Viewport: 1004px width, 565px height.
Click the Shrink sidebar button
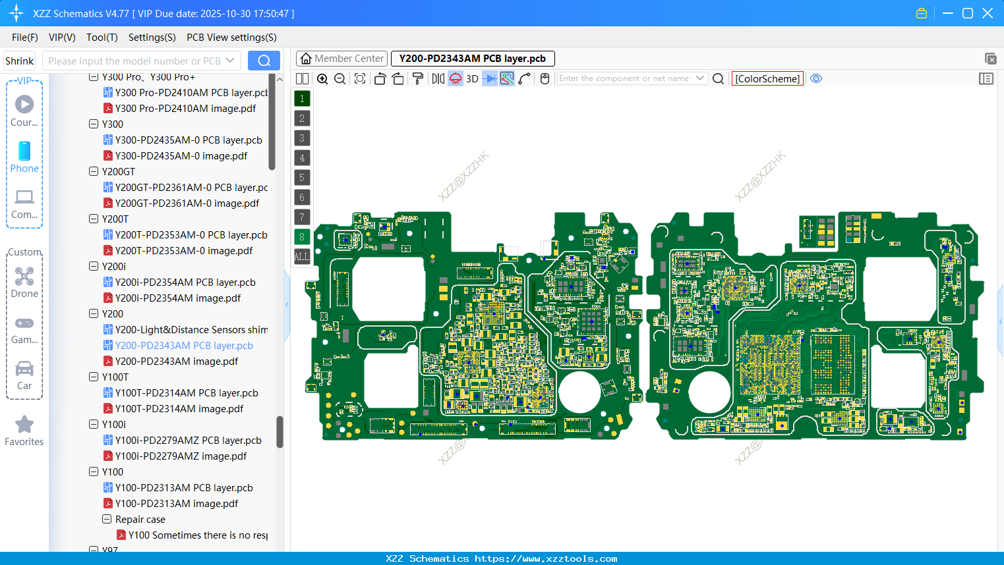pos(18,61)
